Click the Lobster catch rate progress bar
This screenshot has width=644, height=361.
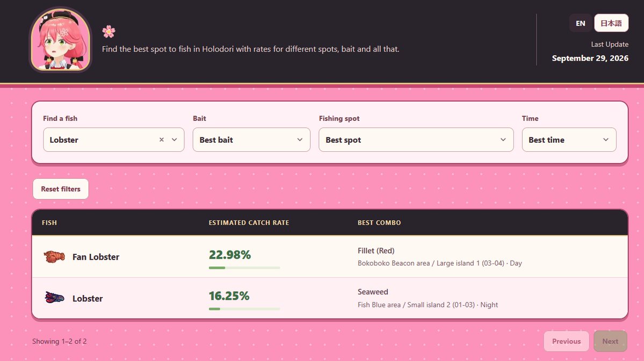[x=244, y=309]
